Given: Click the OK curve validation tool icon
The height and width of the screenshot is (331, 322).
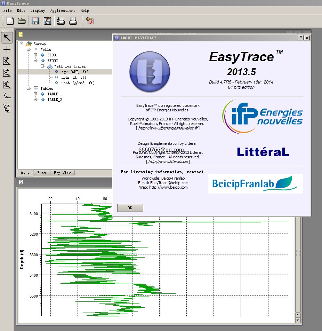Looking at the screenshot, I should [7, 108].
